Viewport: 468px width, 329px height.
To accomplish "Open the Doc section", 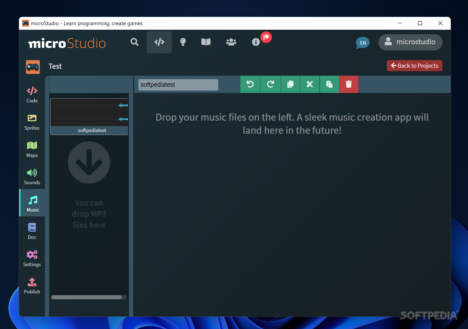I will (32, 231).
